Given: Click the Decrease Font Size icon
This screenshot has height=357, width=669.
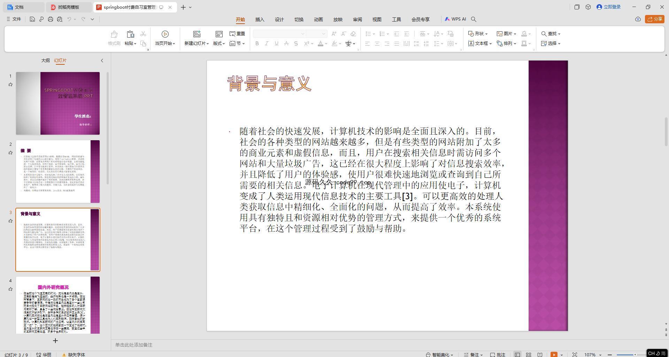Looking at the screenshot, I should (x=344, y=34).
